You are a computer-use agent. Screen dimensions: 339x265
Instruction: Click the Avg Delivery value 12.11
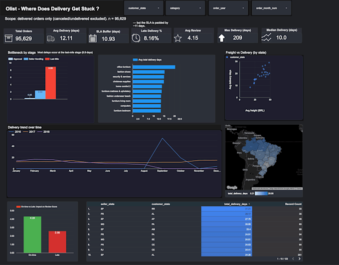66,38
